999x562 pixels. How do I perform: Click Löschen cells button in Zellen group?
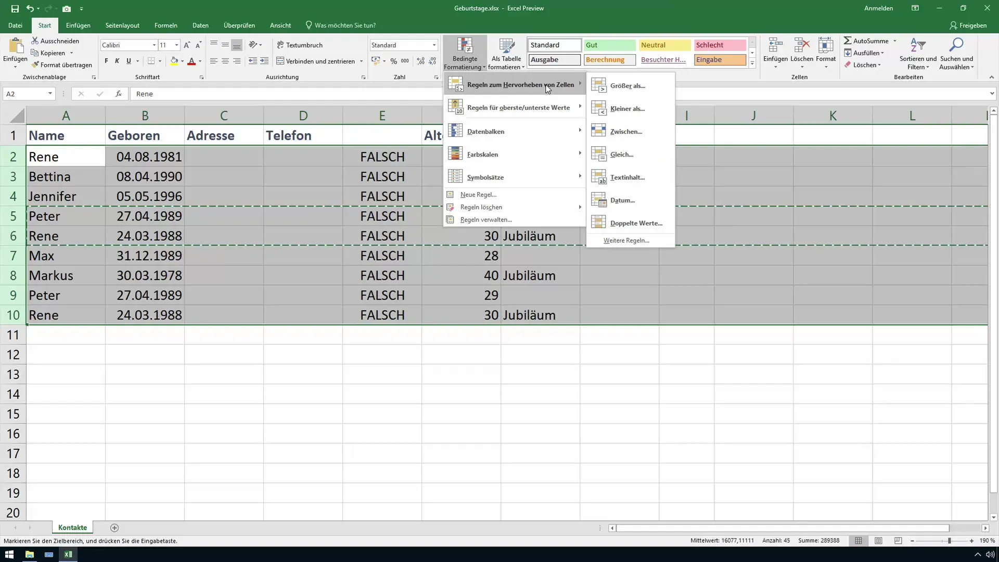pyautogui.click(x=801, y=53)
